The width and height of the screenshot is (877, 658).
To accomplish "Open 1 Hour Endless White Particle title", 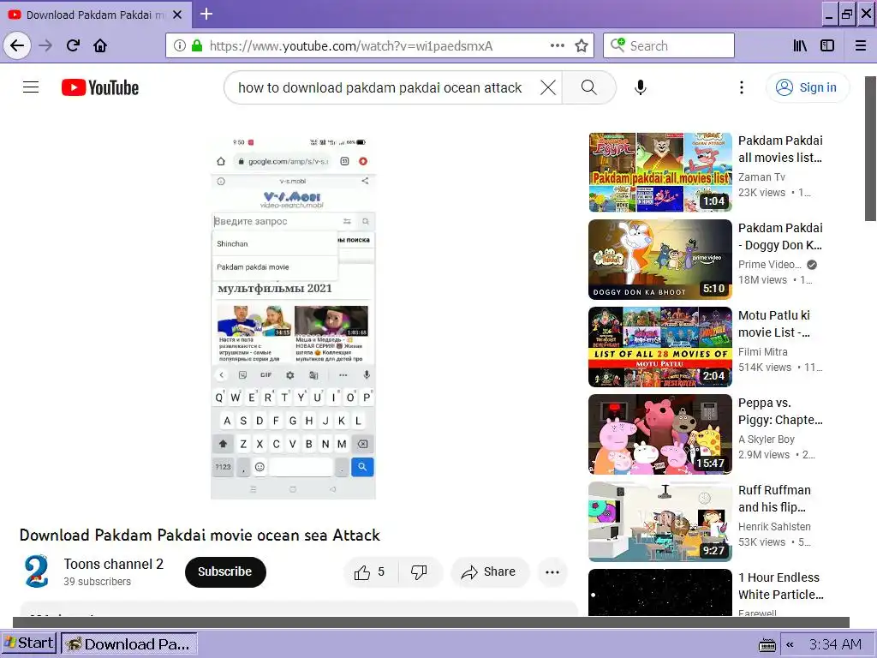I will 781,585.
